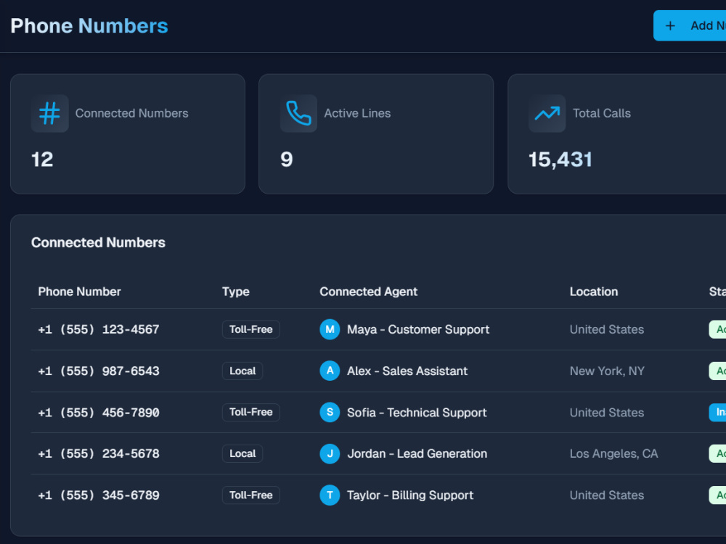Click agent name Taylor - Billing Support
Screen dimensions: 726x544
pyautogui.click(x=410, y=495)
